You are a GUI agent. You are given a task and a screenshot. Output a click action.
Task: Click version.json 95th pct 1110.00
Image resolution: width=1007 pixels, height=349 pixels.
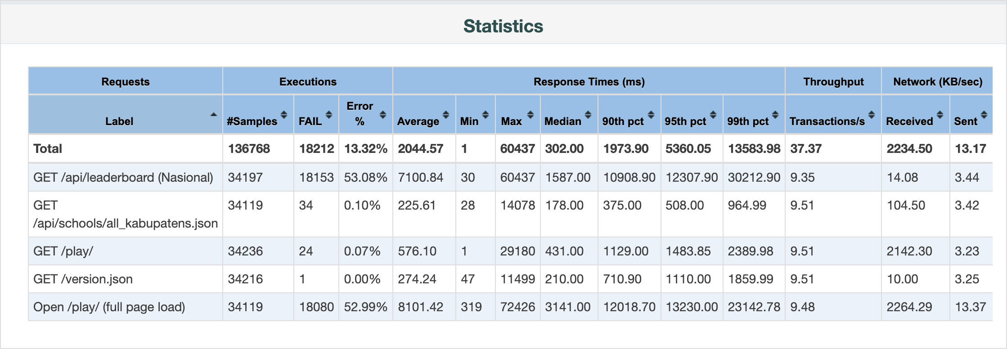688,279
